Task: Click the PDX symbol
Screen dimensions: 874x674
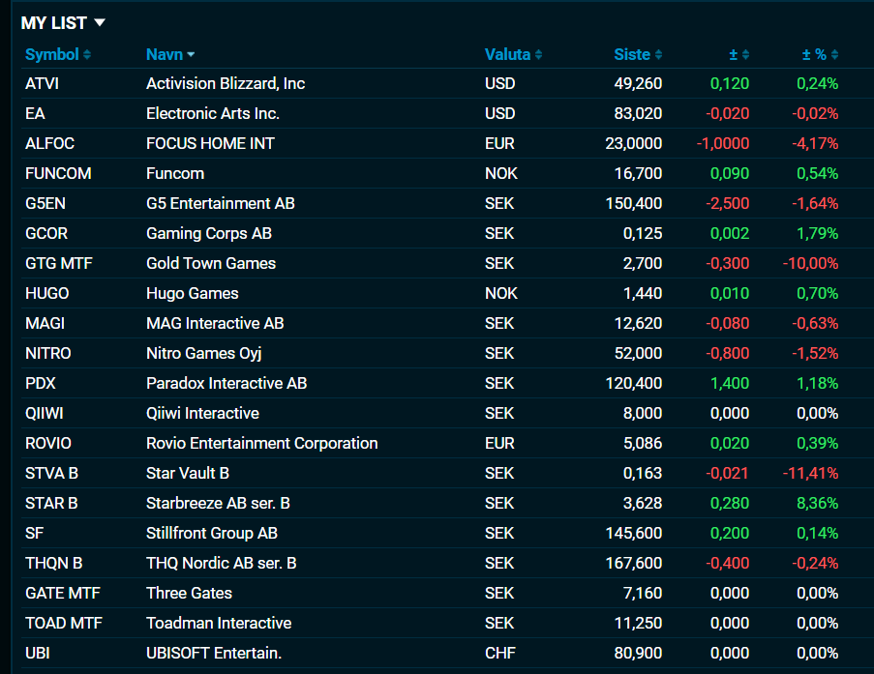Action: tap(40, 384)
